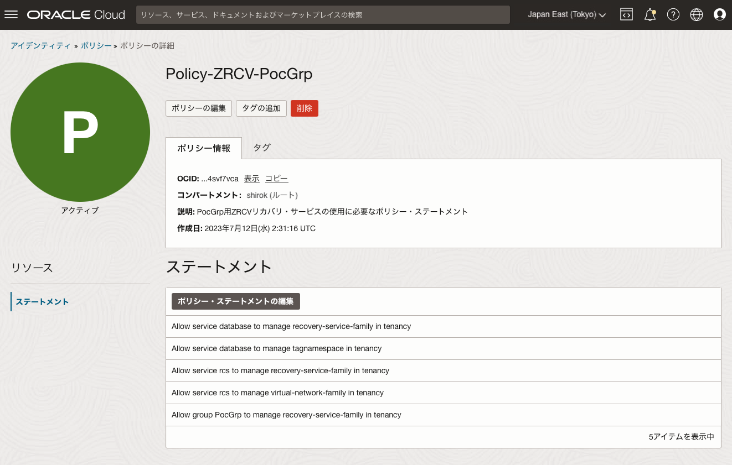Screen dimensions: 732x465
Task: Click the green P policy avatar
Action: 80,132
